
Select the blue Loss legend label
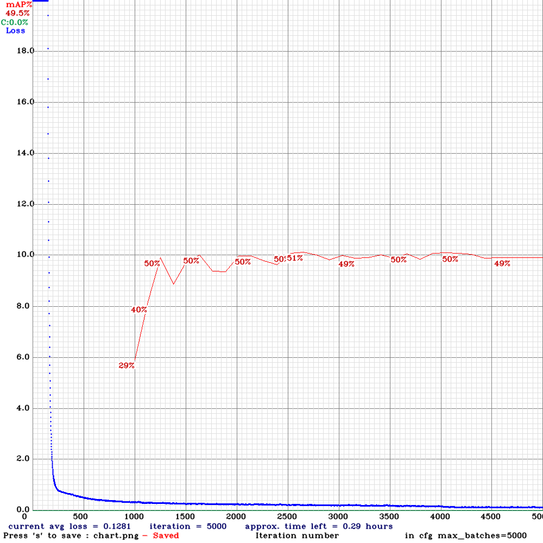15,31
